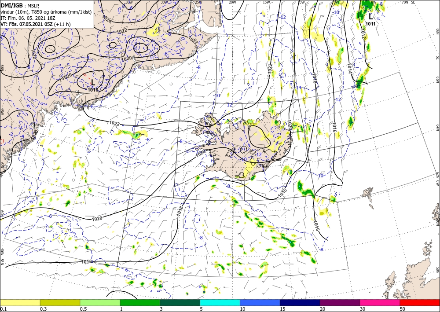Click the '1014' isobar label
This screenshot has height=312, width=440.
tap(349, 69)
